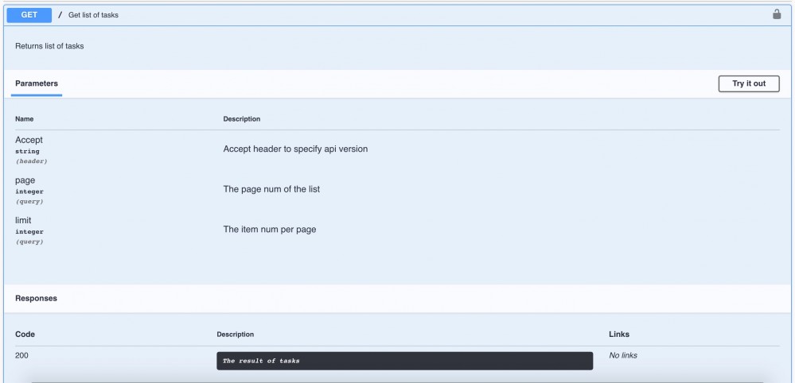Click the '(header)' label under Accept

[31, 161]
